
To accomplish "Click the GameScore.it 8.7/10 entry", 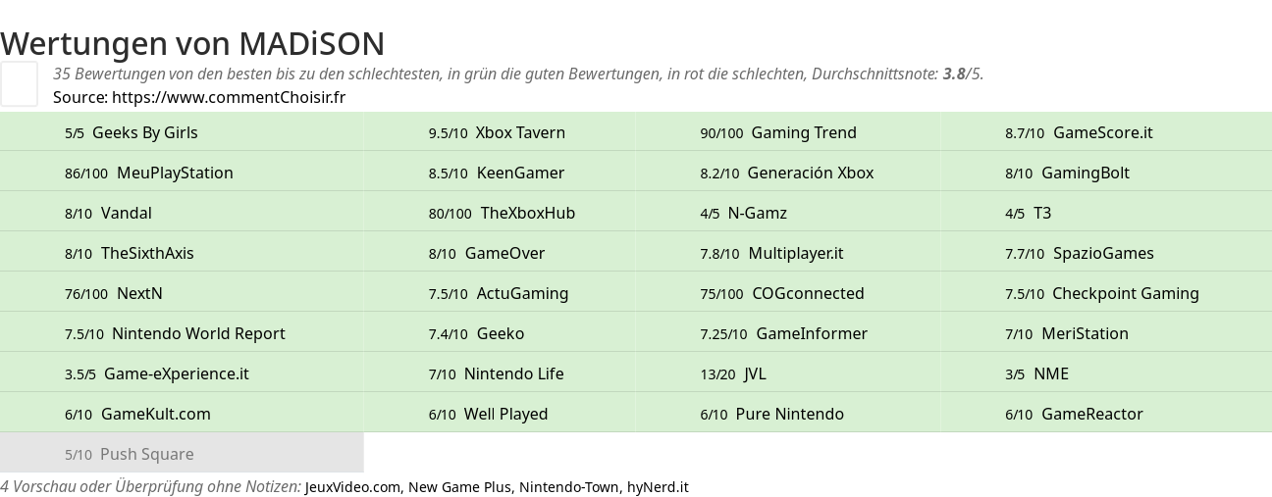I will pyautogui.click(x=1106, y=132).
